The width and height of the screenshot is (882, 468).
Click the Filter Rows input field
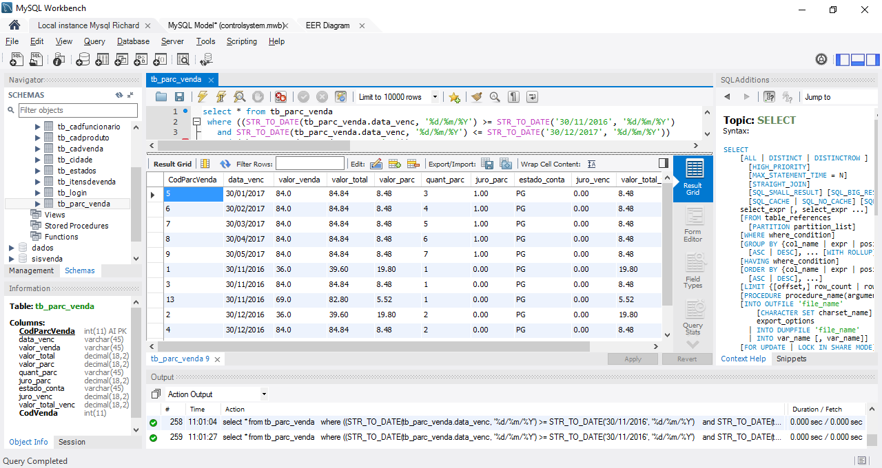point(310,164)
